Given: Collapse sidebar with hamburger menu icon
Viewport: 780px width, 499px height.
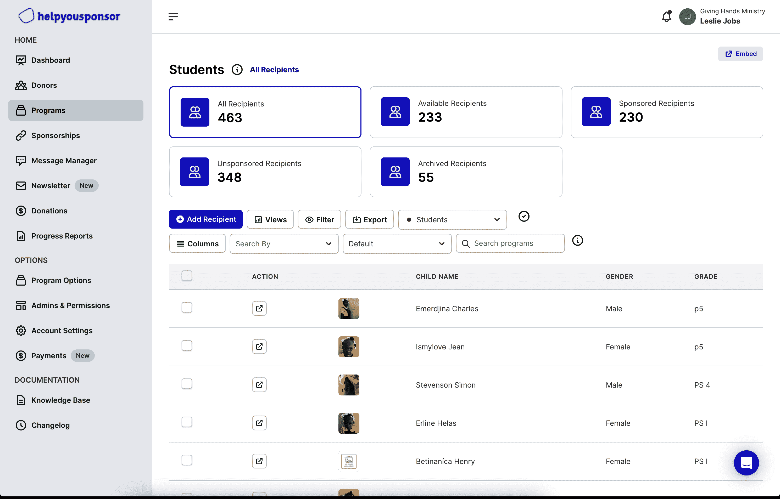Looking at the screenshot, I should [x=173, y=16].
